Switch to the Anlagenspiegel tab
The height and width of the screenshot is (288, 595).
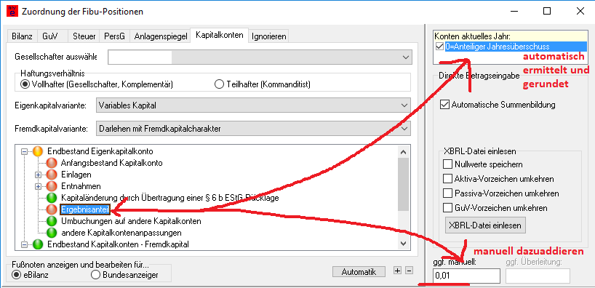coord(161,36)
